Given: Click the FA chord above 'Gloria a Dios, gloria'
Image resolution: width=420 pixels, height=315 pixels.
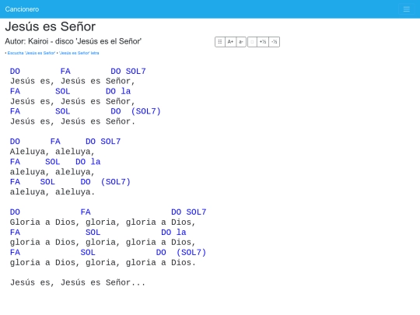Looking at the screenshot, I should click(x=86, y=212).
